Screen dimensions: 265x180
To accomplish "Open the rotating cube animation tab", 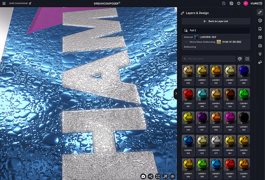I will coord(260,62).
